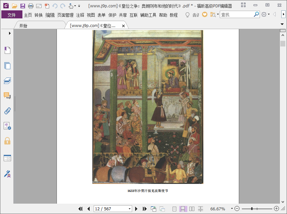Close the [www.j9p.com] document tab
The width and height of the screenshot is (287, 214).
pos(123,26)
